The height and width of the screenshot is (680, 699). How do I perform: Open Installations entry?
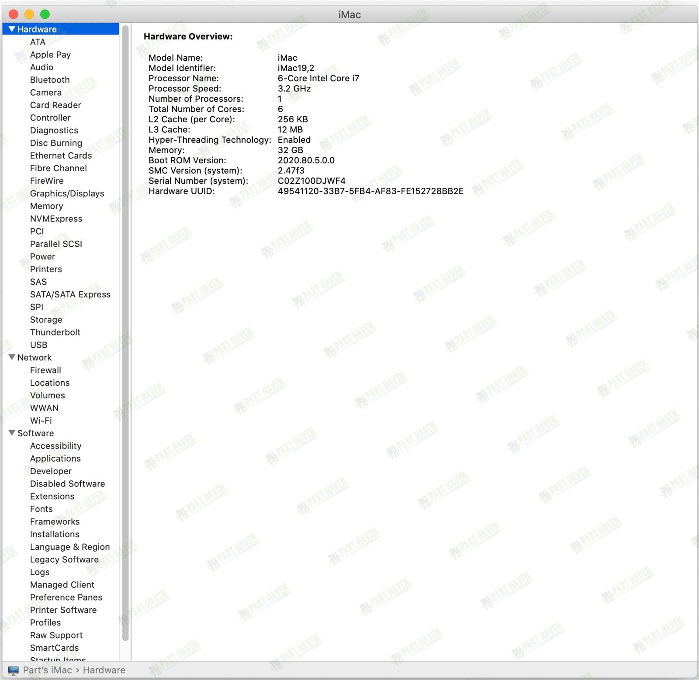click(x=55, y=535)
